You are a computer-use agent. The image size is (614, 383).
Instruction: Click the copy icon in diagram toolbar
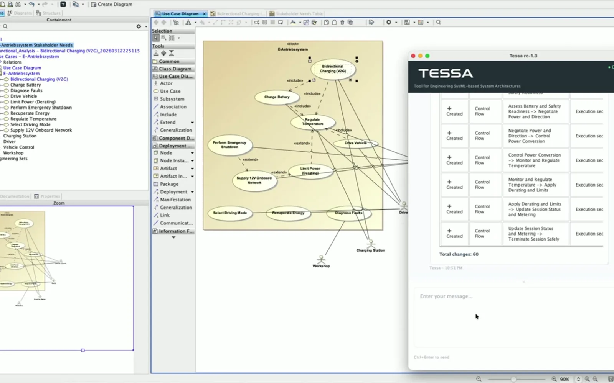click(x=326, y=22)
